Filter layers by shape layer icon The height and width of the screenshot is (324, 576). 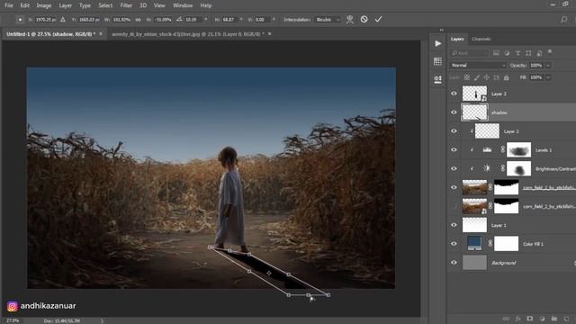point(528,53)
